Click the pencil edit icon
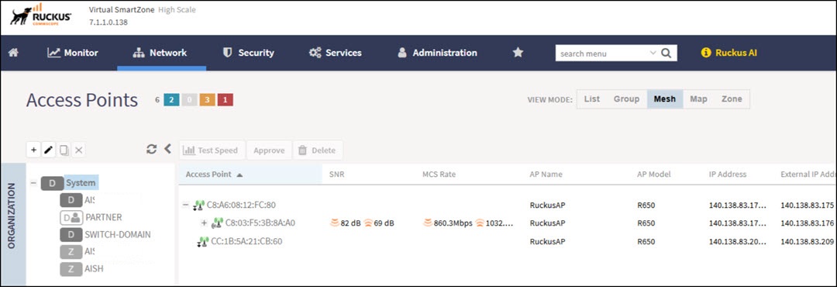 48,150
